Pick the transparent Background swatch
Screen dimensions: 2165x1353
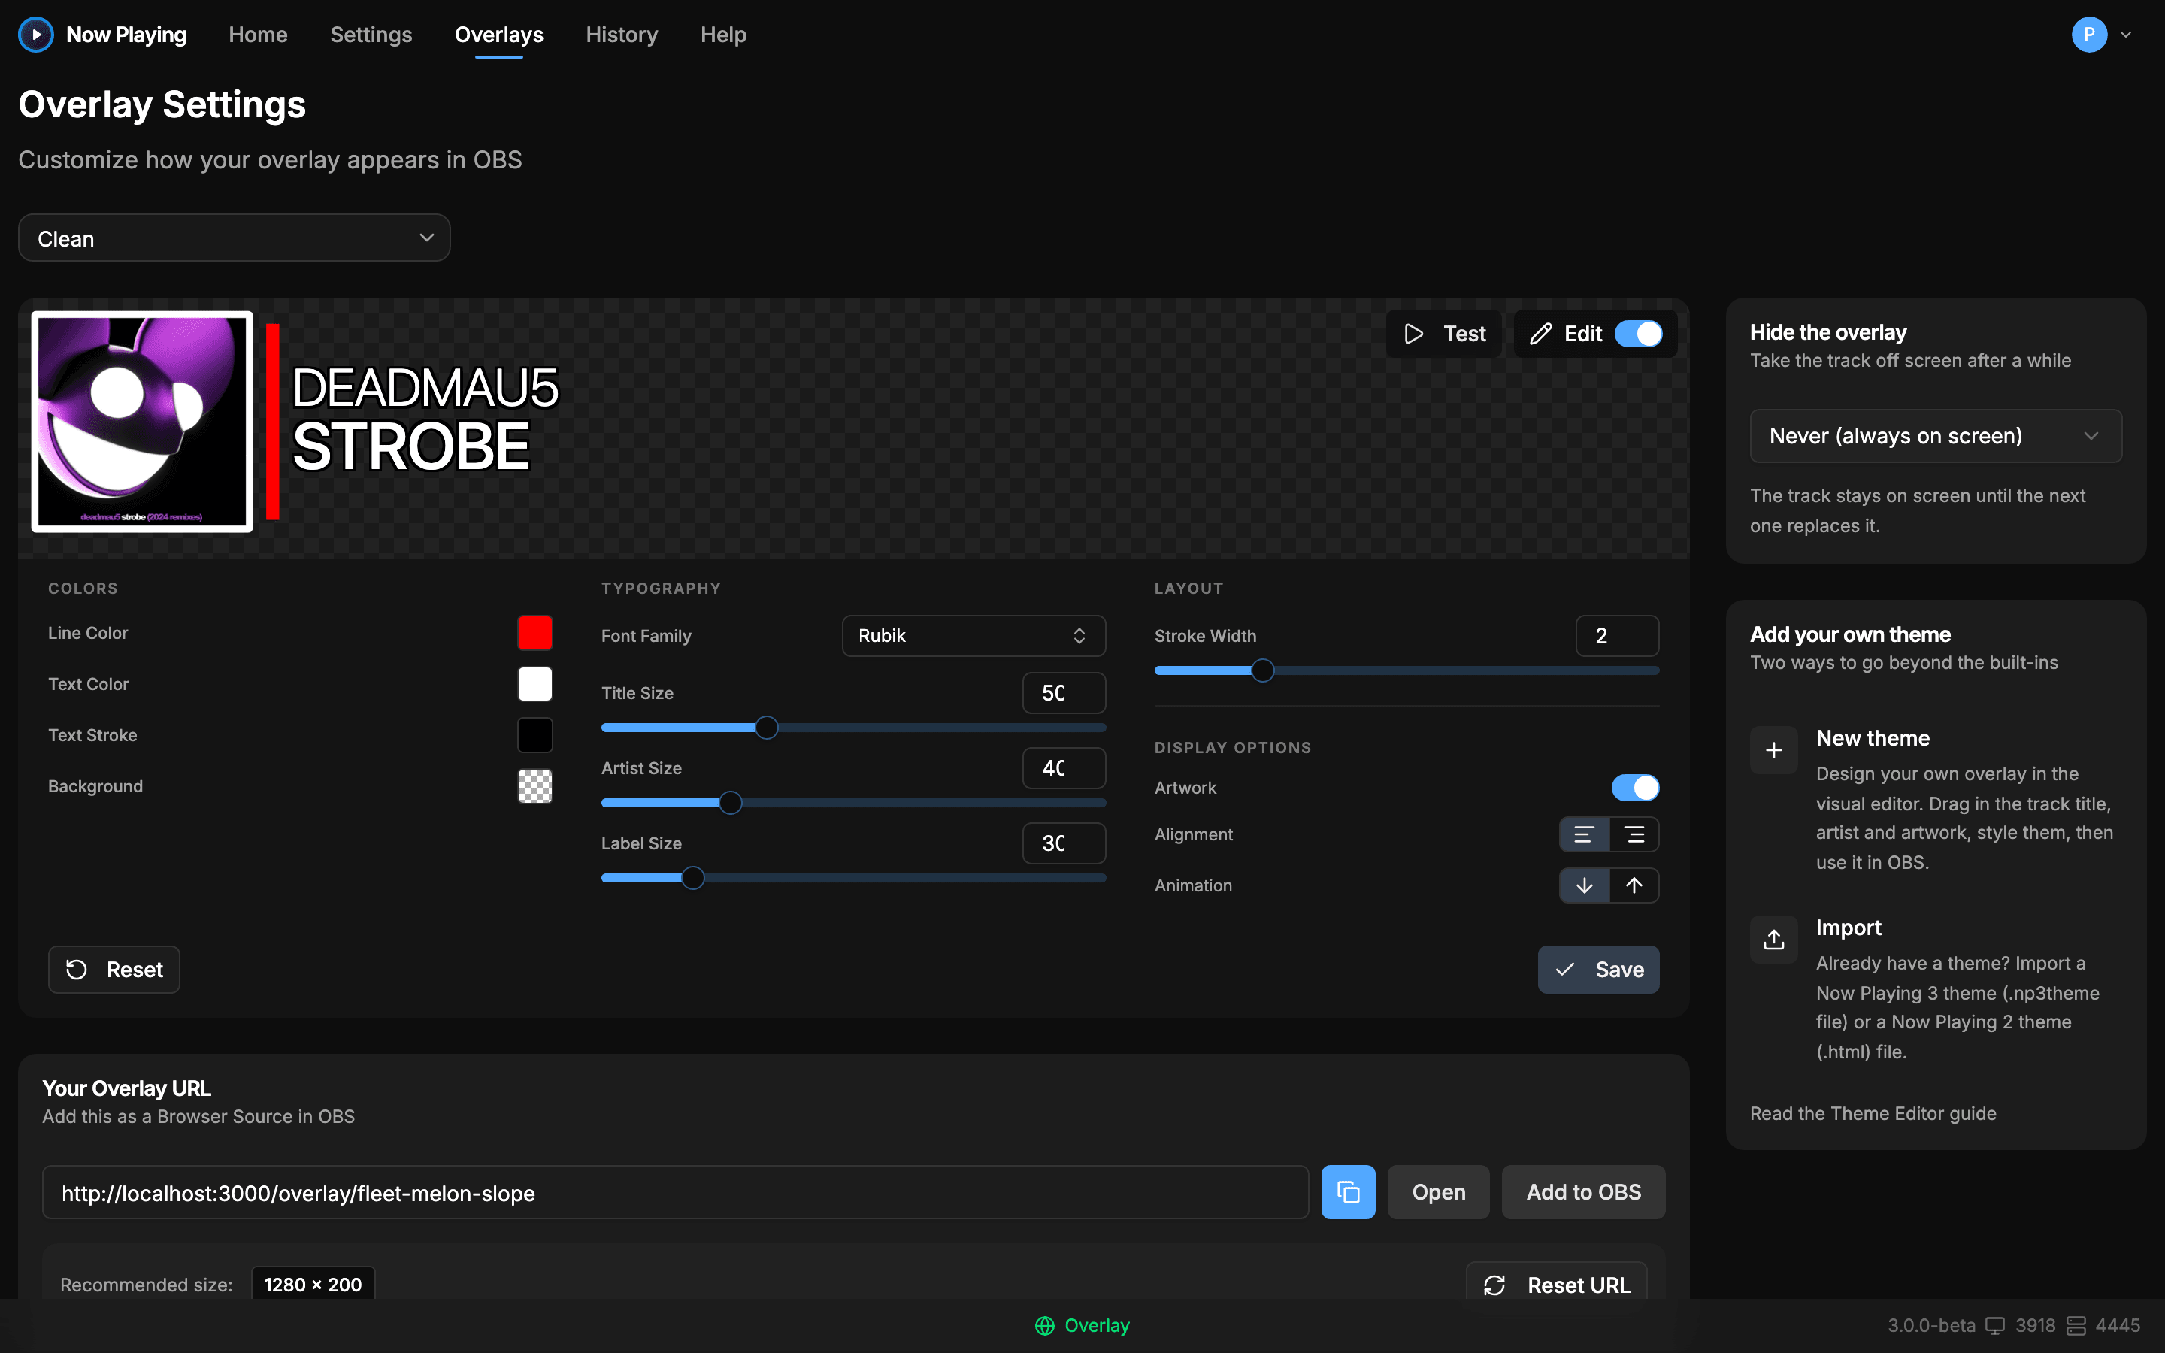(535, 785)
